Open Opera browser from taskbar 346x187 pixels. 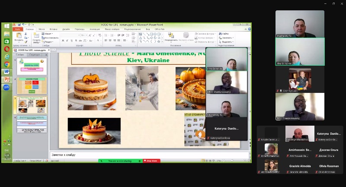click(x=6, y=49)
